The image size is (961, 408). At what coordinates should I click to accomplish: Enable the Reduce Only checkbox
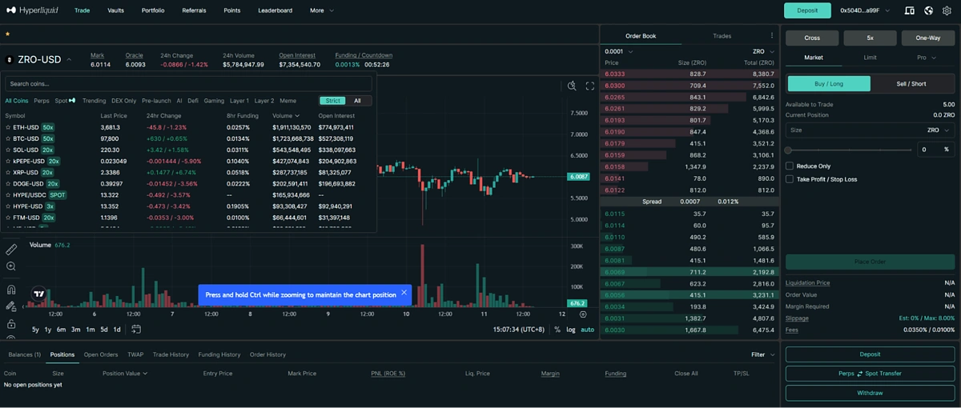tap(790, 166)
